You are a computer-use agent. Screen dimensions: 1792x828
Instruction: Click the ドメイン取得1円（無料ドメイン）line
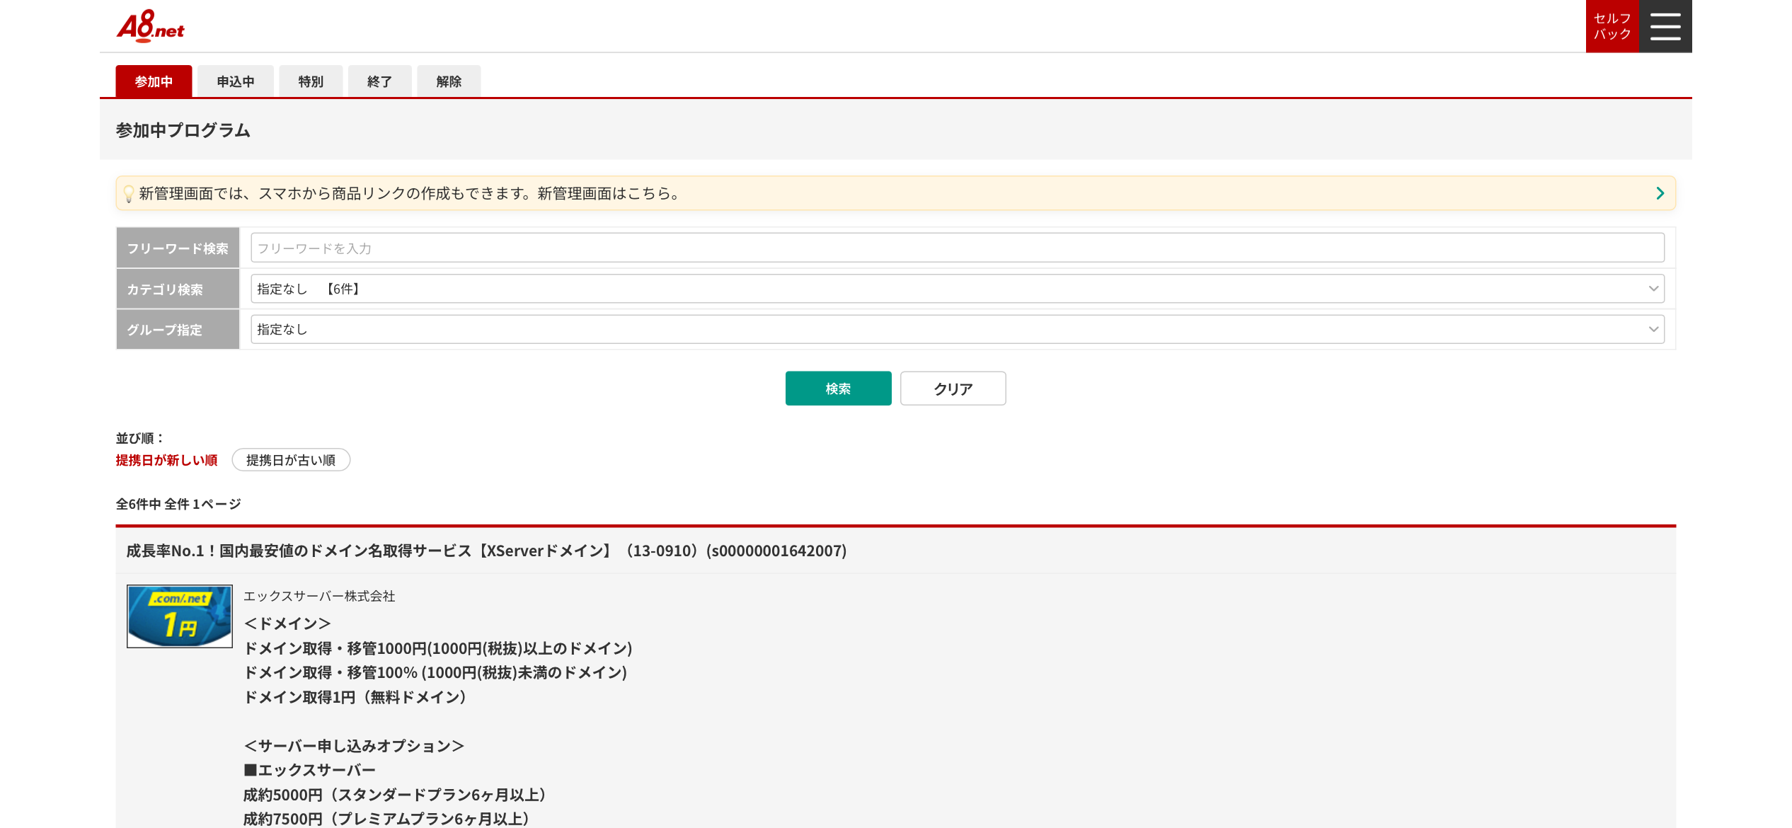[355, 697]
